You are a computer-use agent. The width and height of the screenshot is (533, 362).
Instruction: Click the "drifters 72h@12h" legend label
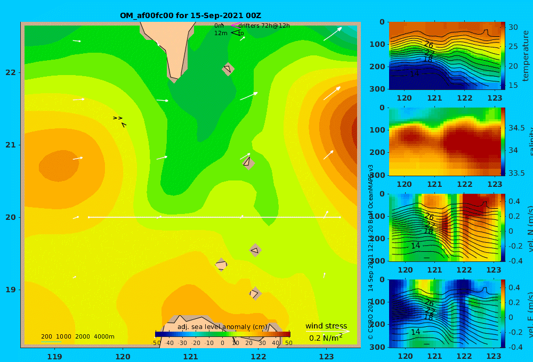(x=264, y=26)
